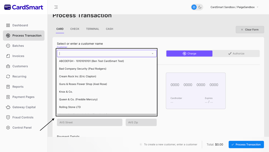Switch to the CHECK tab
The height and width of the screenshot is (152, 269).
[75, 29]
